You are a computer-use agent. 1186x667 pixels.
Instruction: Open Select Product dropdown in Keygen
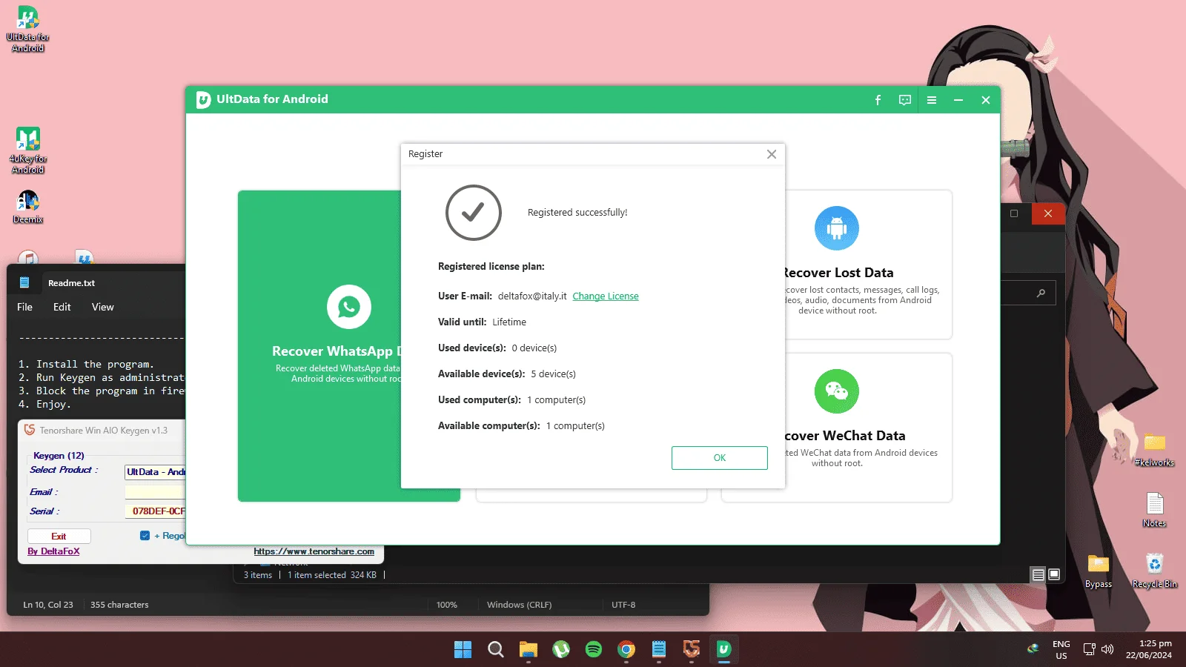155,472
